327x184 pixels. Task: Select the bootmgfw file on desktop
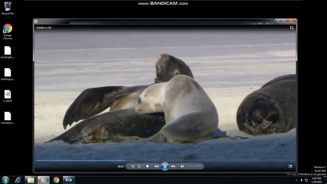[8, 52]
